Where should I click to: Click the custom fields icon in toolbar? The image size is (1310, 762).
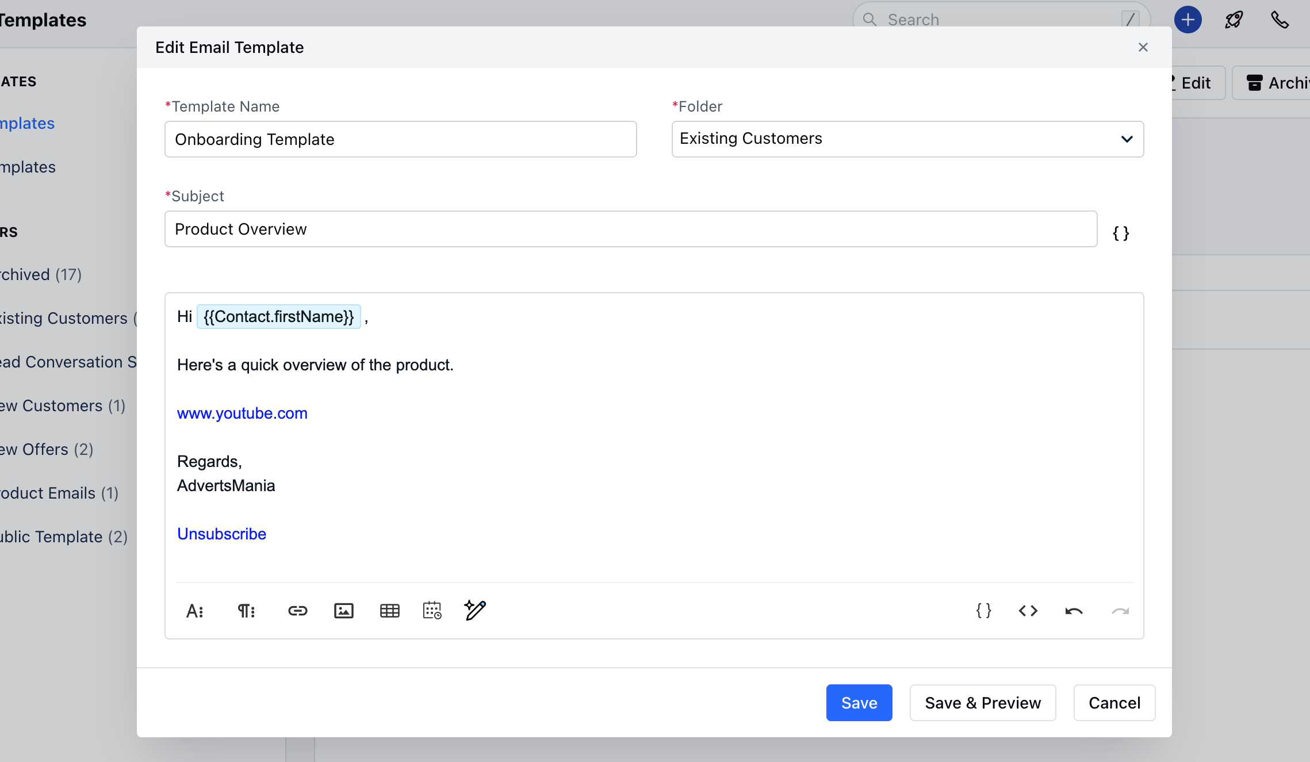click(x=983, y=611)
